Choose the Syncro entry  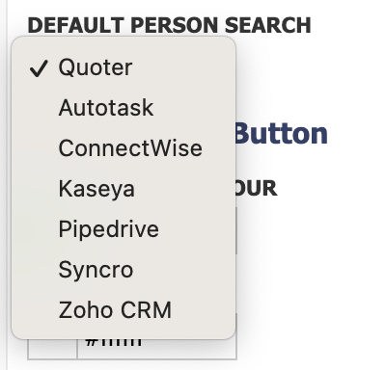click(124, 270)
